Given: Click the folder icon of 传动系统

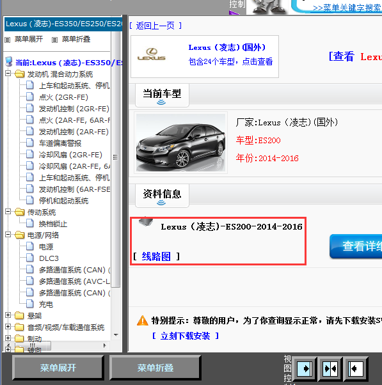Looking at the screenshot, I should pos(20,212).
